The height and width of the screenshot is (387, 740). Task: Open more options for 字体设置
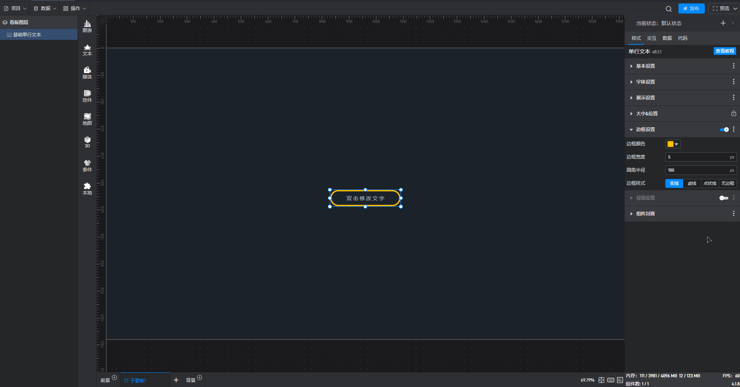coord(733,82)
